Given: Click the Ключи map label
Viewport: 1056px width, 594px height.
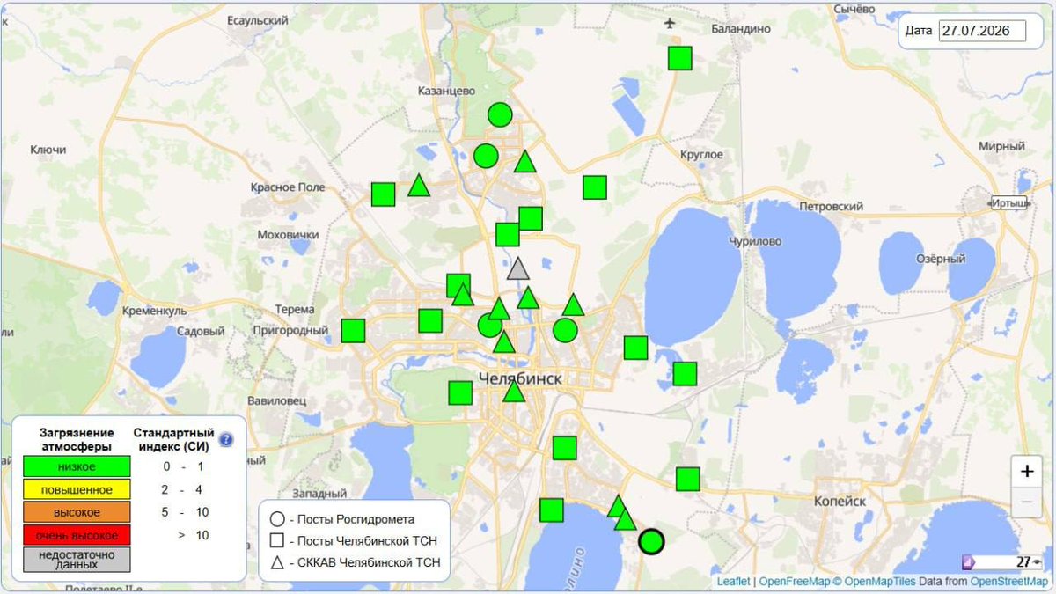Looking at the screenshot, I should pos(48,150).
